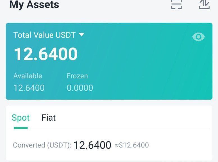Click the Total Value USDT label
This screenshot has height=162, width=218.
point(44,35)
